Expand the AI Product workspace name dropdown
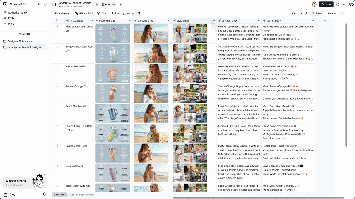 coord(32,4)
